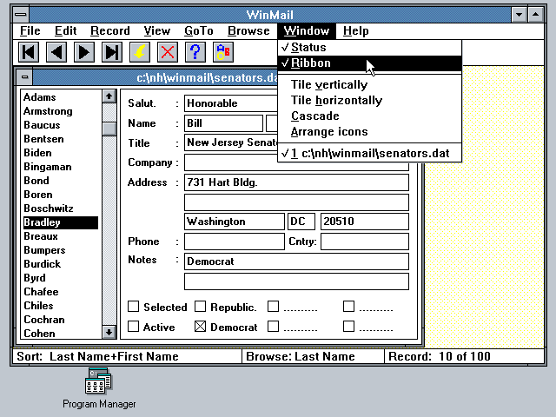Select Bentsen in the name list
The height and width of the screenshot is (417, 556).
pyautogui.click(x=60, y=139)
